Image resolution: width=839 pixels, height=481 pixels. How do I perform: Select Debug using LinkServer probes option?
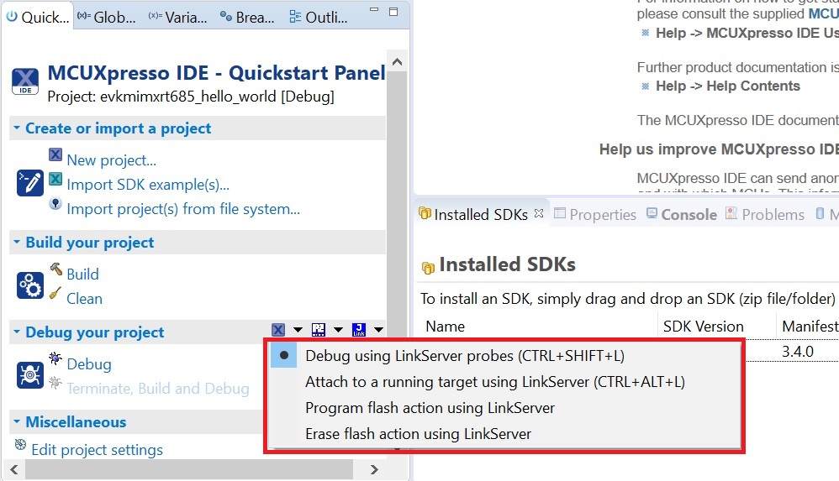[465, 356]
